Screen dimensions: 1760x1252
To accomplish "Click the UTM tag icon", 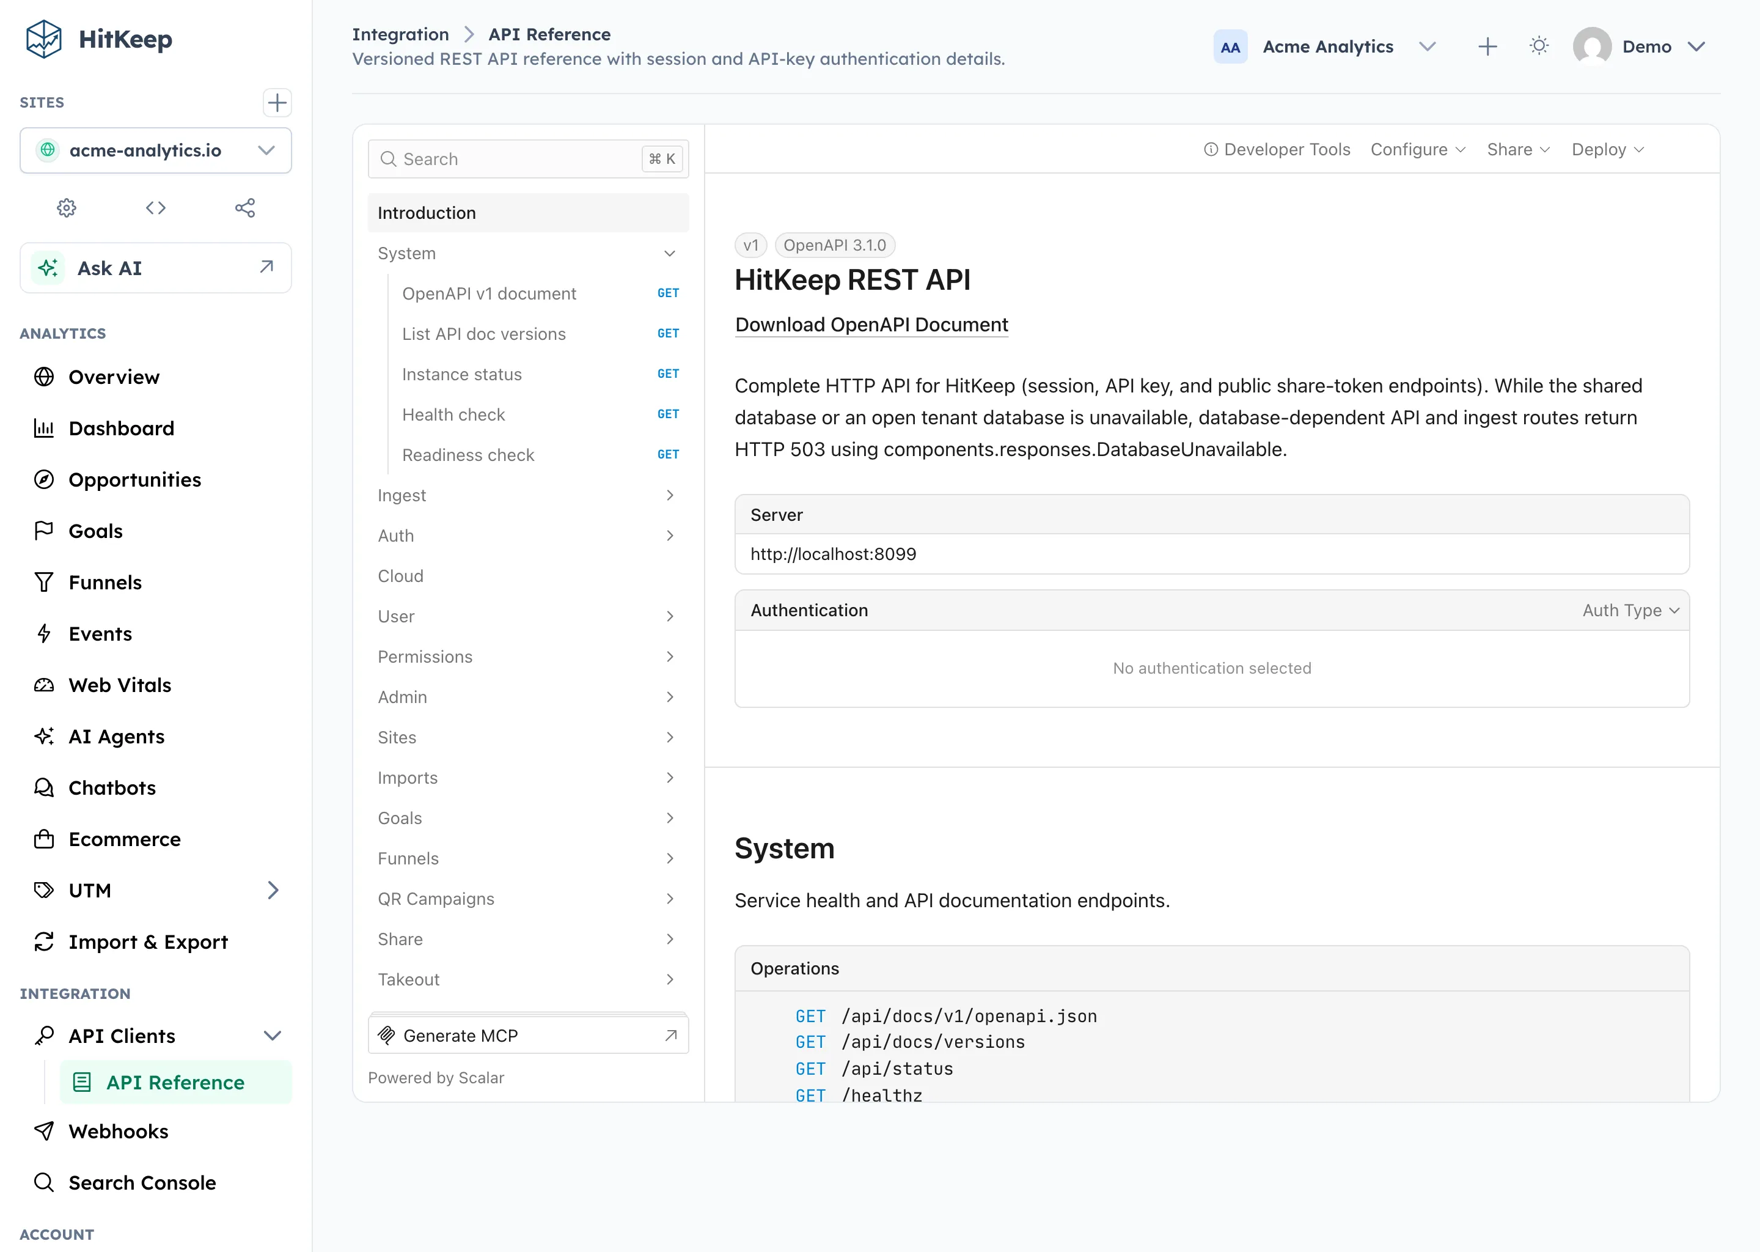I will (x=44, y=891).
